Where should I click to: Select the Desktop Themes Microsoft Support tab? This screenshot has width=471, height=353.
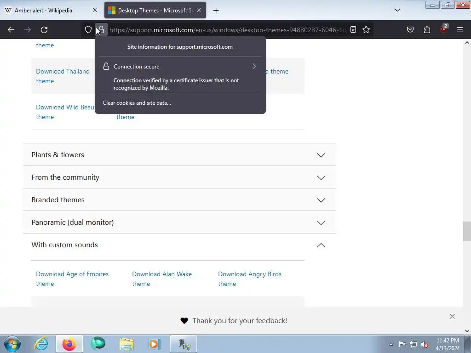pyautogui.click(x=155, y=11)
